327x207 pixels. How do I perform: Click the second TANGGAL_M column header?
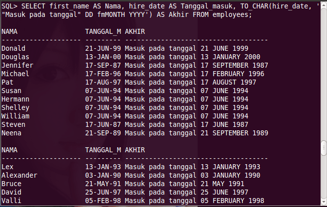click(104, 149)
